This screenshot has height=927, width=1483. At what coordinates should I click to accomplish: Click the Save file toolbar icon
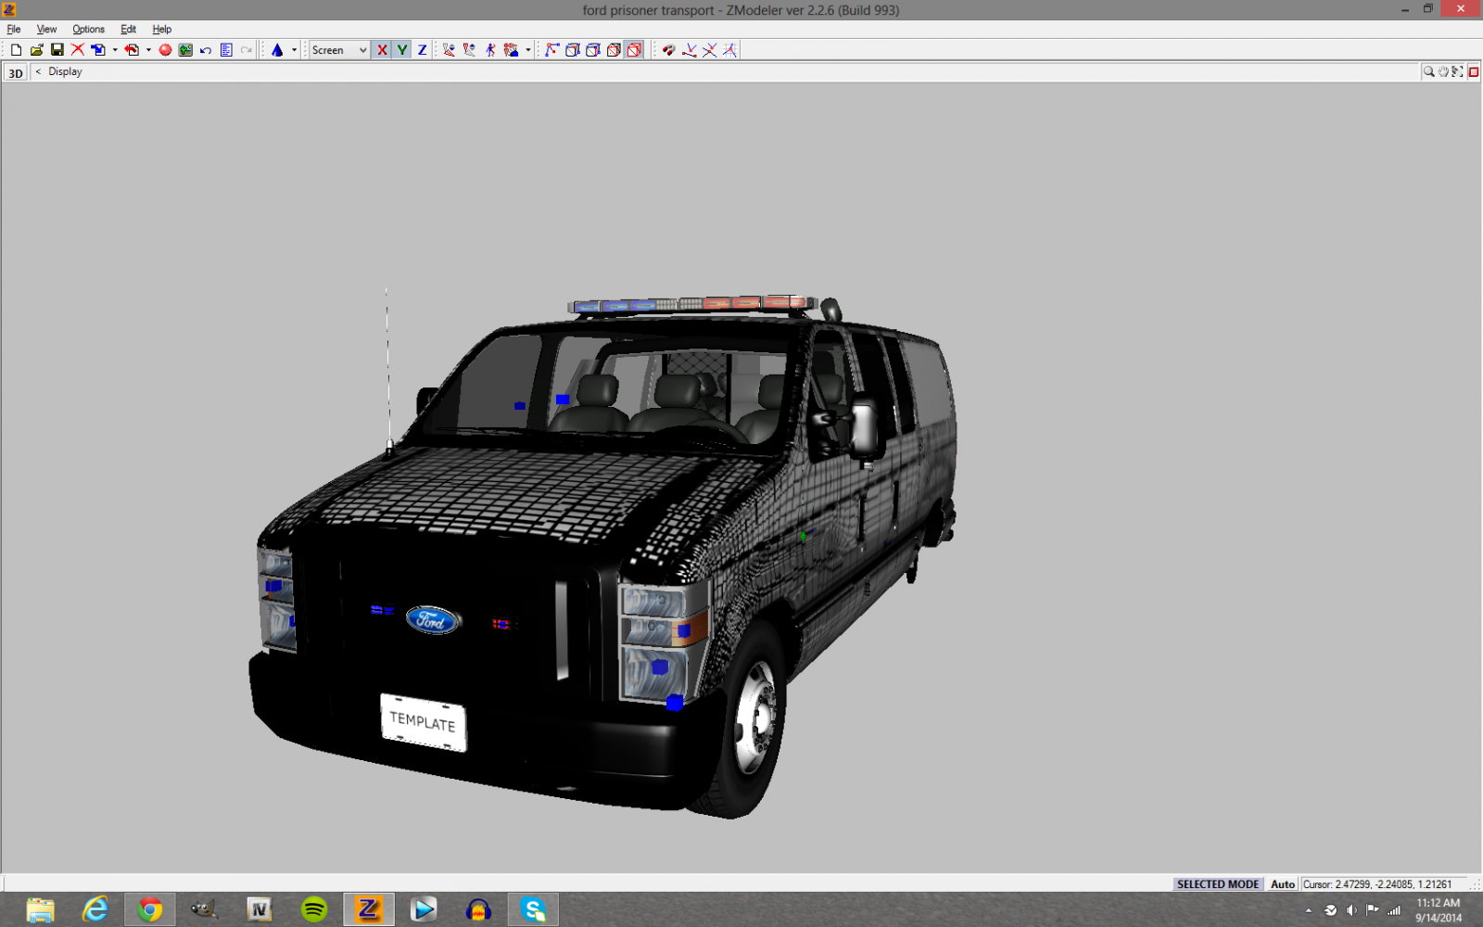[x=57, y=50]
